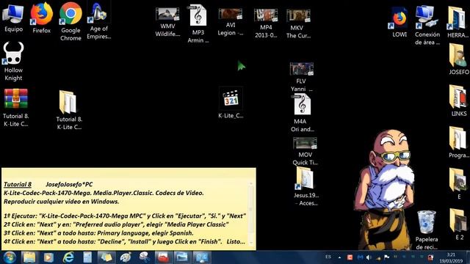Launch Internet Explorer from the taskbar
The width and height of the screenshot is (470, 264).
(68, 257)
